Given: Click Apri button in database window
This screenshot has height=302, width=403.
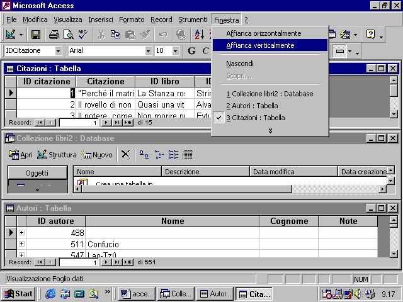Looking at the screenshot, I should pos(21,155).
